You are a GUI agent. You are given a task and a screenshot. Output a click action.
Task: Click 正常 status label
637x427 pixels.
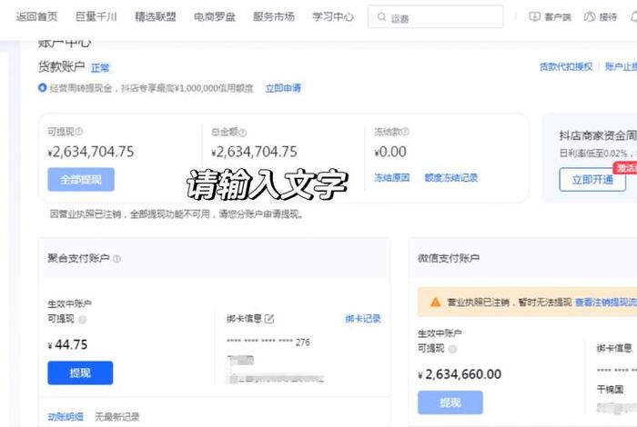100,68
